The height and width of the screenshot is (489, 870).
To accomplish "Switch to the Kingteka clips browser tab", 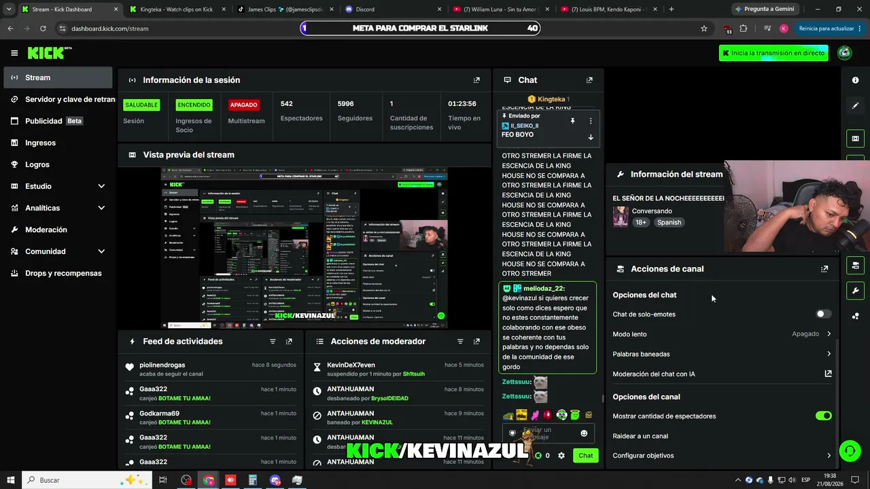I will tap(176, 10).
